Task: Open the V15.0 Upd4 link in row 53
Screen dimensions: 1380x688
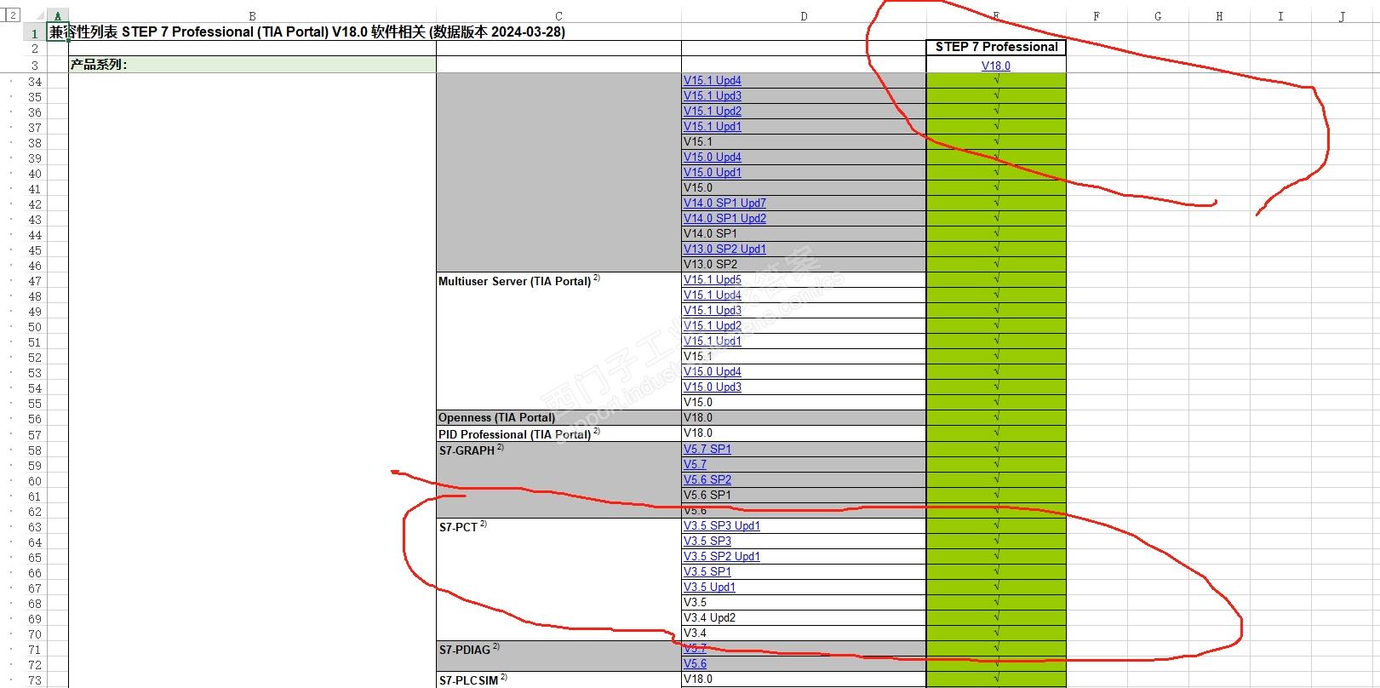Action: (712, 372)
